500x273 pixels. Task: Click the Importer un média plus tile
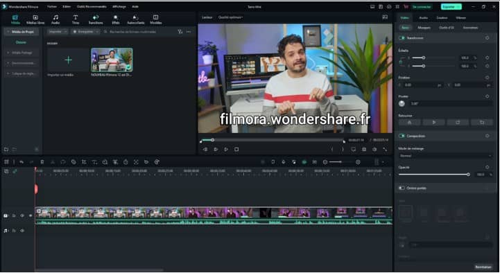click(68, 60)
